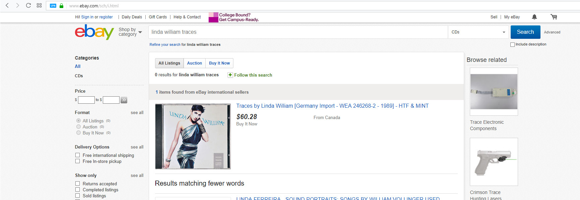Screen dimensions: 580x200
Task: Click the Results matching fewer words heading
Action: [x=200, y=183]
